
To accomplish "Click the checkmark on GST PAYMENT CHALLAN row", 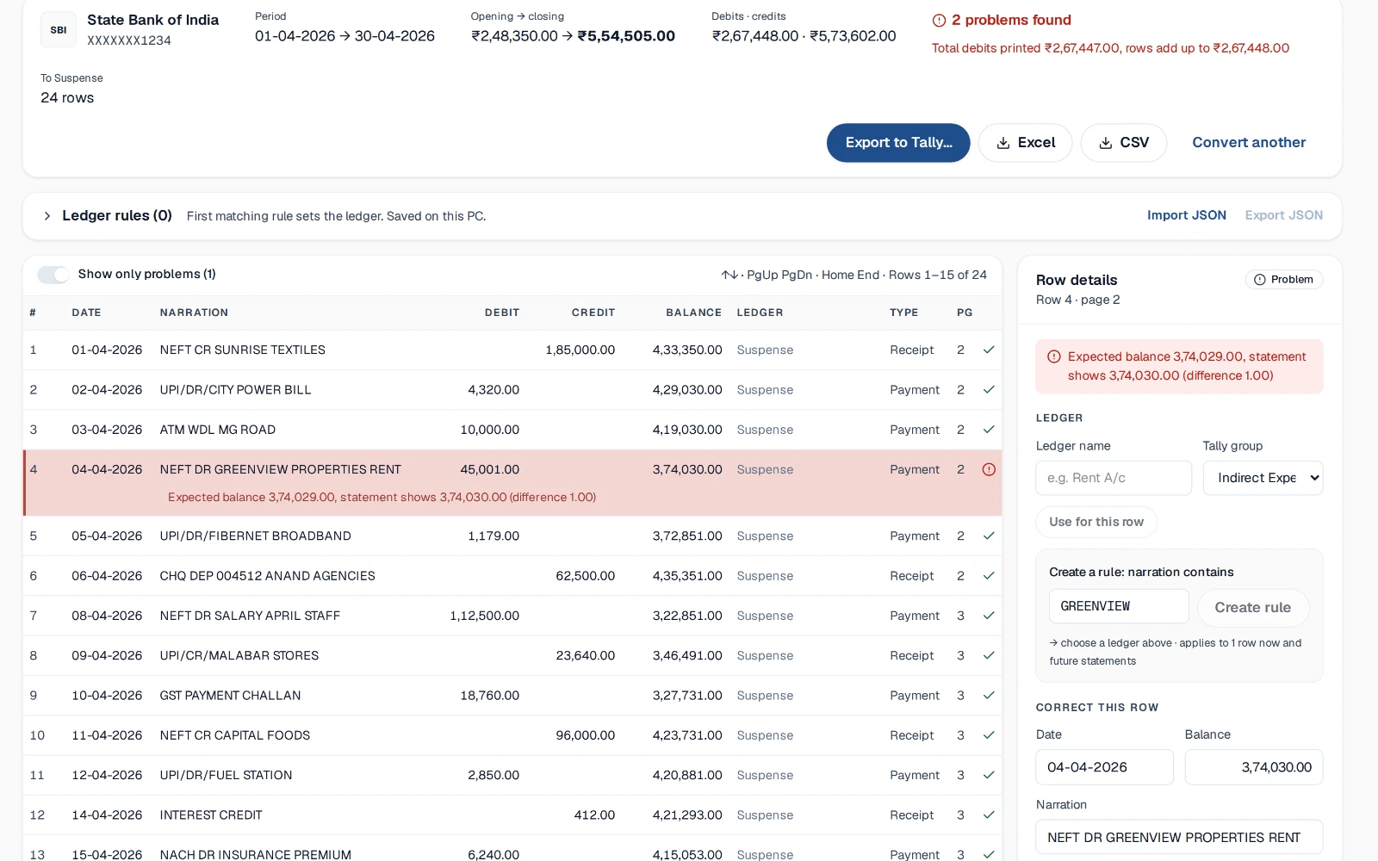I will [989, 695].
